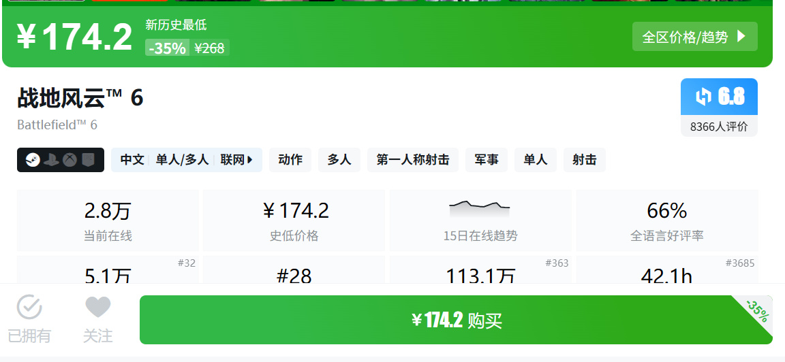Click the 66% 全语言好评率 stat card
This screenshot has width=785, height=362.
pos(667,220)
